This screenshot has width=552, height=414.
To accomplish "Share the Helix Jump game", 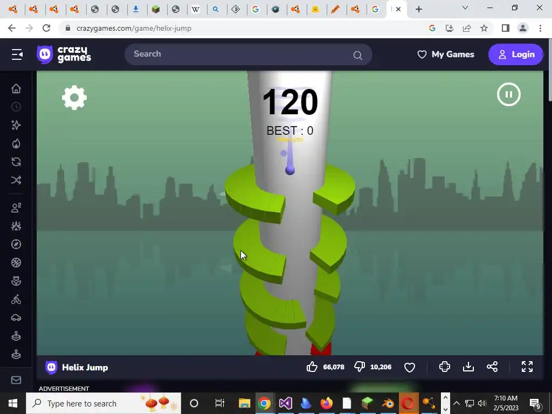I will coord(492,367).
